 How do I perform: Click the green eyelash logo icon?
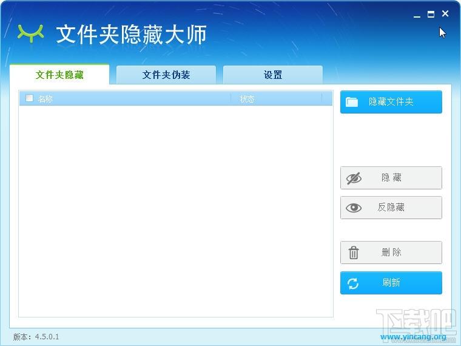pyautogui.click(x=30, y=33)
